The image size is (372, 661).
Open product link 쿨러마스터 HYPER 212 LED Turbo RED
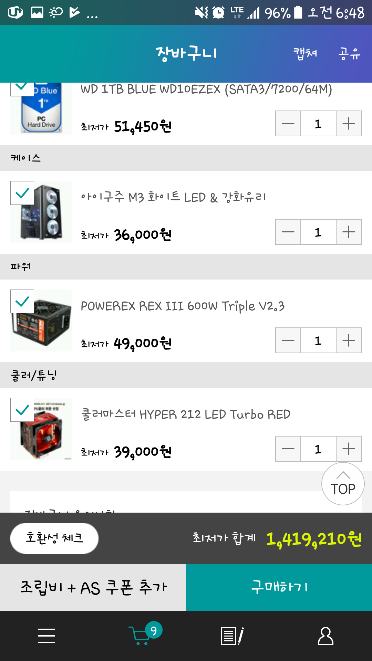click(x=186, y=415)
